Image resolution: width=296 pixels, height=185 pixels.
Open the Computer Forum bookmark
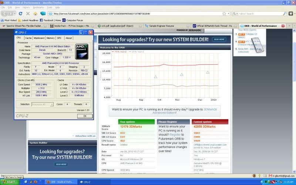click(x=73, y=20)
